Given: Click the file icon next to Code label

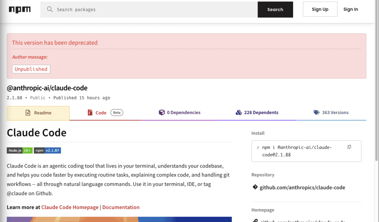Looking at the screenshot, I should [x=89, y=112].
